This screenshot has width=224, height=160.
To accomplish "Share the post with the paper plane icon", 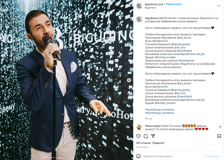I will coord(153,136).
